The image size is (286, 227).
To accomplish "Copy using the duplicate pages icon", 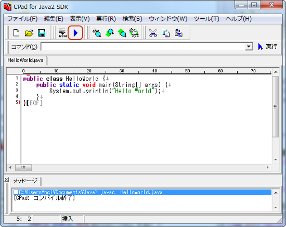I will pos(166,33).
